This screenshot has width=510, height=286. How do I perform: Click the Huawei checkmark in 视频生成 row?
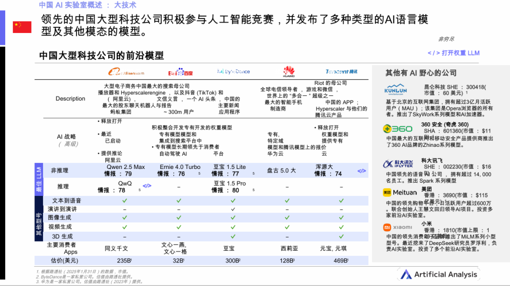coord(287,227)
